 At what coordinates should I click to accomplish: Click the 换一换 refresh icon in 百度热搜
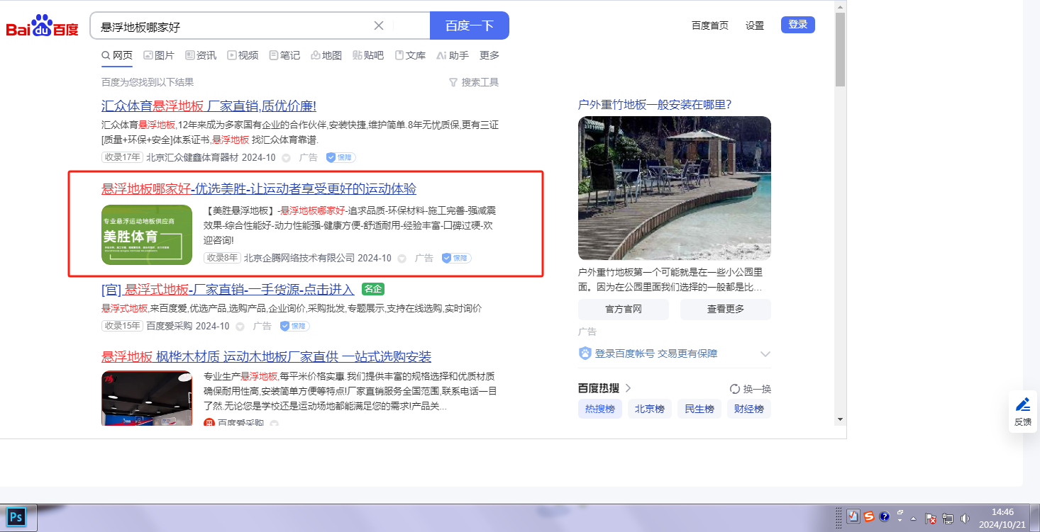point(735,389)
